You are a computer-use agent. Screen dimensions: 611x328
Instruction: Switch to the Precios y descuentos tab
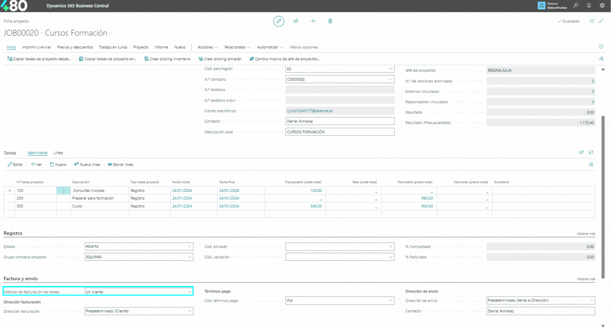click(75, 47)
